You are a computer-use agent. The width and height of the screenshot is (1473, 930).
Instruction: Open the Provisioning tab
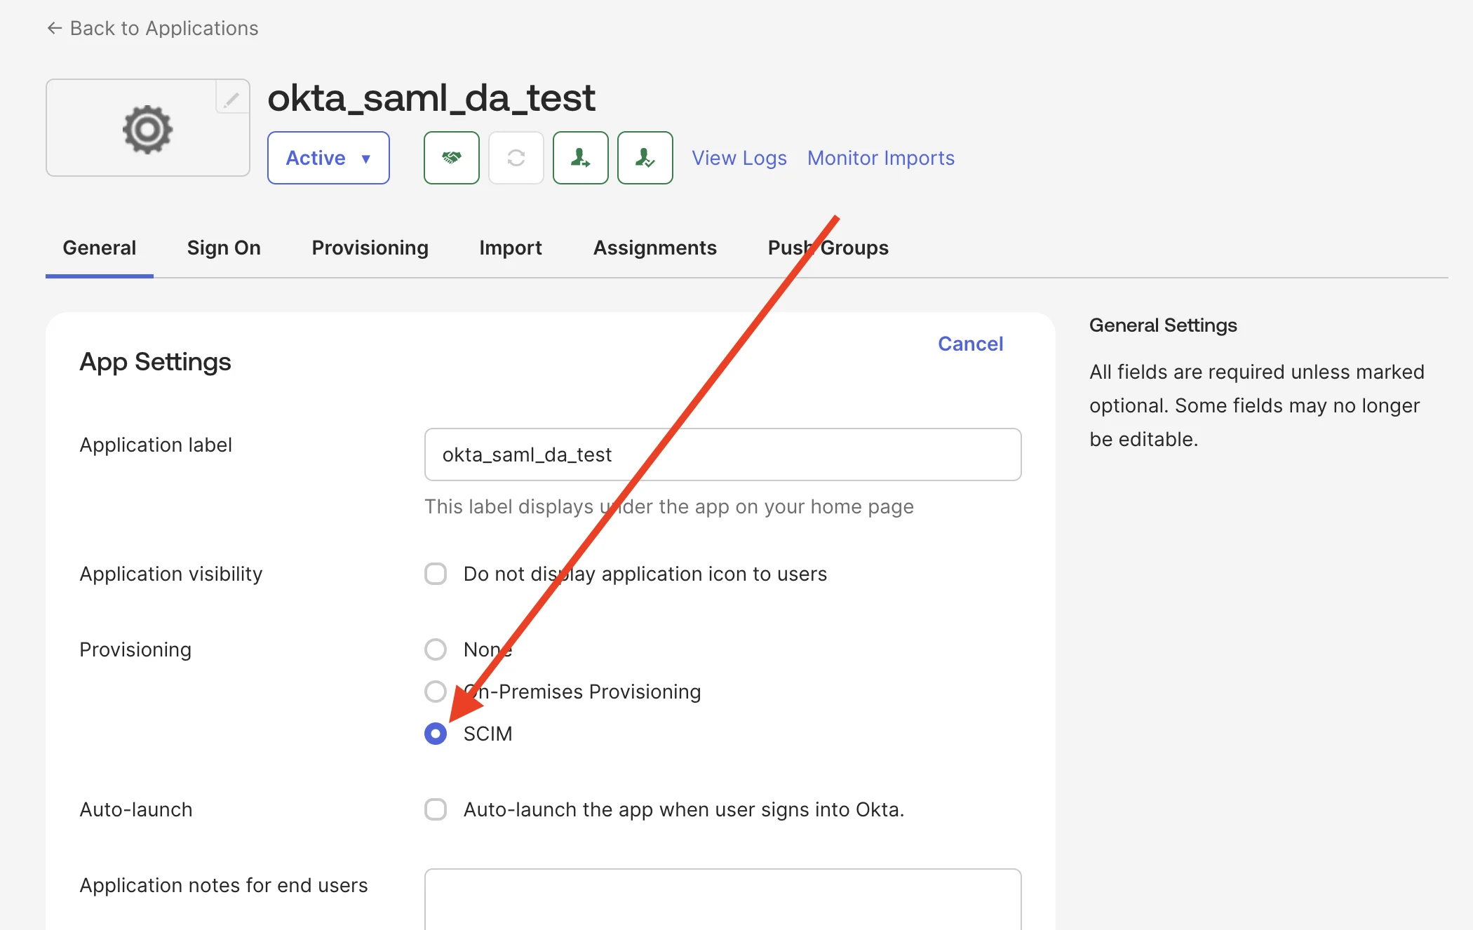coord(370,248)
